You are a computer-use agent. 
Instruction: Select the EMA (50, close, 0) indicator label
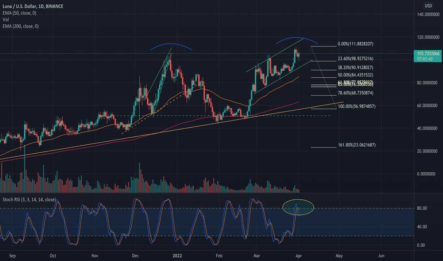click(x=19, y=13)
